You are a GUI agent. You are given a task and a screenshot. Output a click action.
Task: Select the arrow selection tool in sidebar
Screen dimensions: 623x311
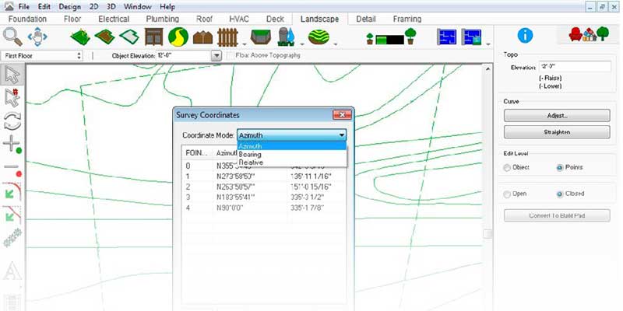12,75
